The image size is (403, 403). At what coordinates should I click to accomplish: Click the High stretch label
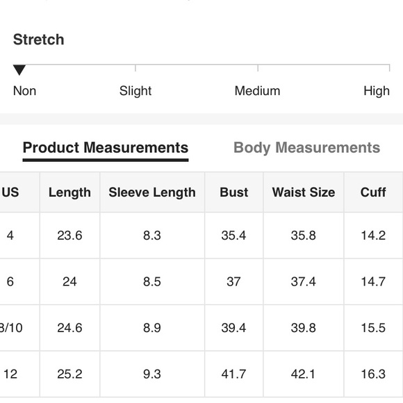tap(377, 91)
